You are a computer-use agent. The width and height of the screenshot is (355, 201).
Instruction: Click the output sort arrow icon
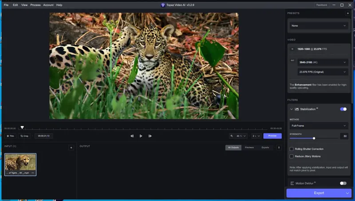[279, 148]
